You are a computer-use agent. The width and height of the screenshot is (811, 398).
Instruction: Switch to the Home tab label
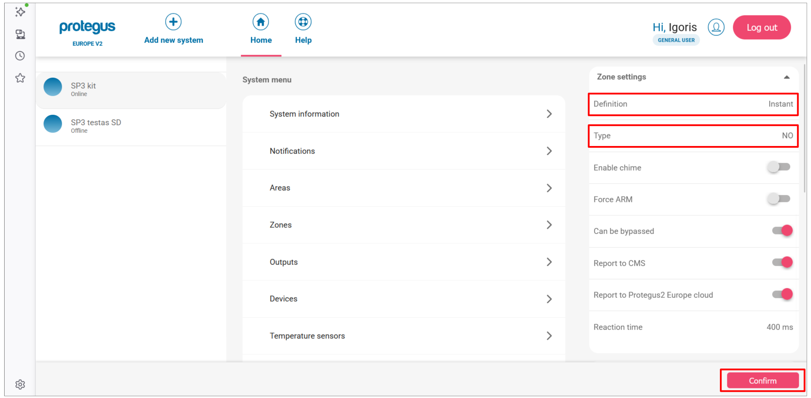coord(261,40)
